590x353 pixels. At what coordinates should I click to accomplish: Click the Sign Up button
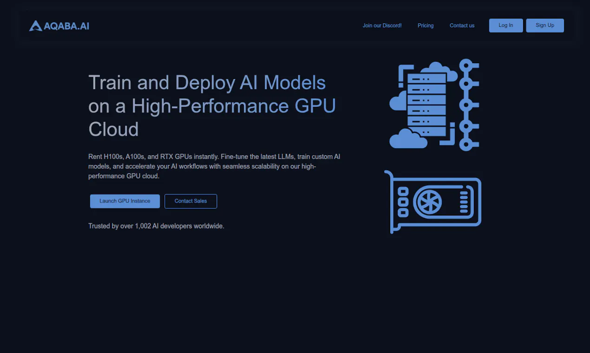(x=545, y=26)
